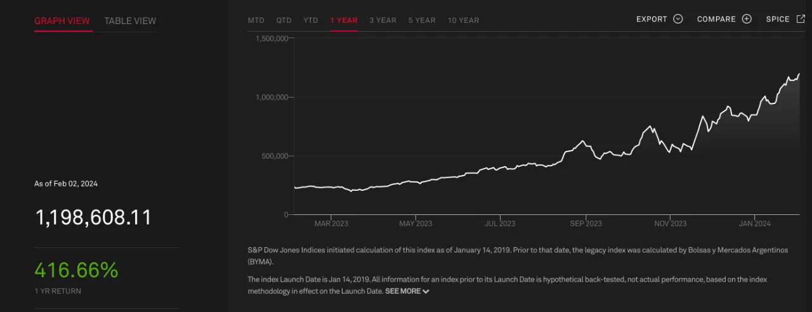This screenshot has width=812, height=312.
Task: Click the 1,000,000 y-axis label
Action: (272, 97)
